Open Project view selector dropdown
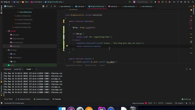Viewport: 195px width, 110px height. 9,6
